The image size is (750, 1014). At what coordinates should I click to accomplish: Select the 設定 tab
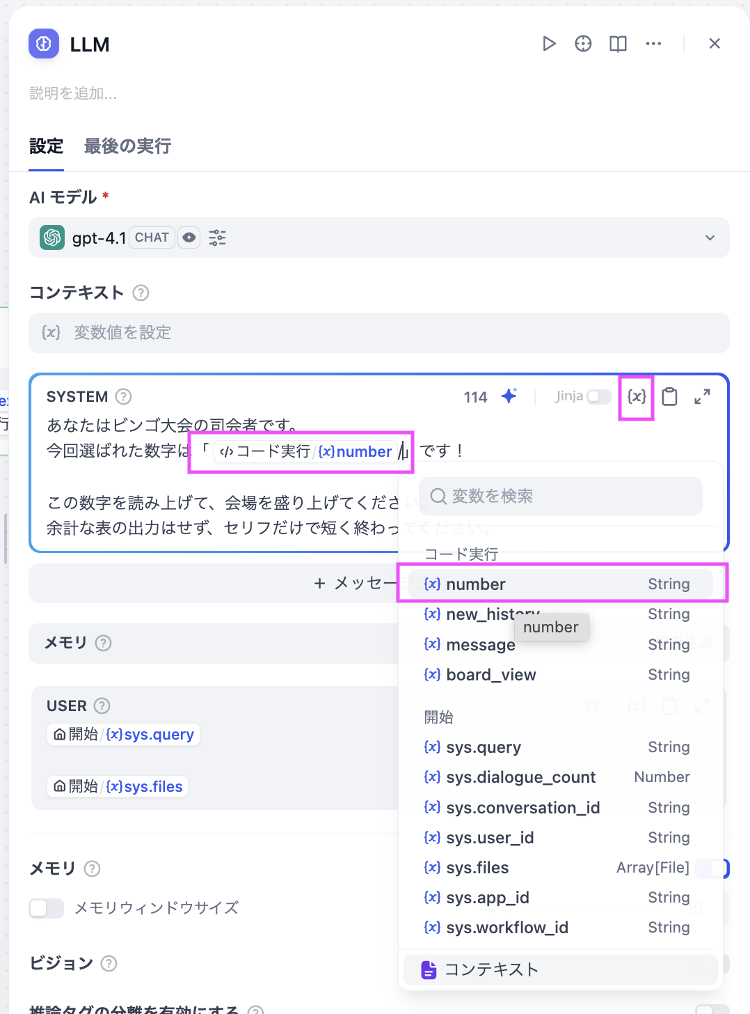point(46,146)
